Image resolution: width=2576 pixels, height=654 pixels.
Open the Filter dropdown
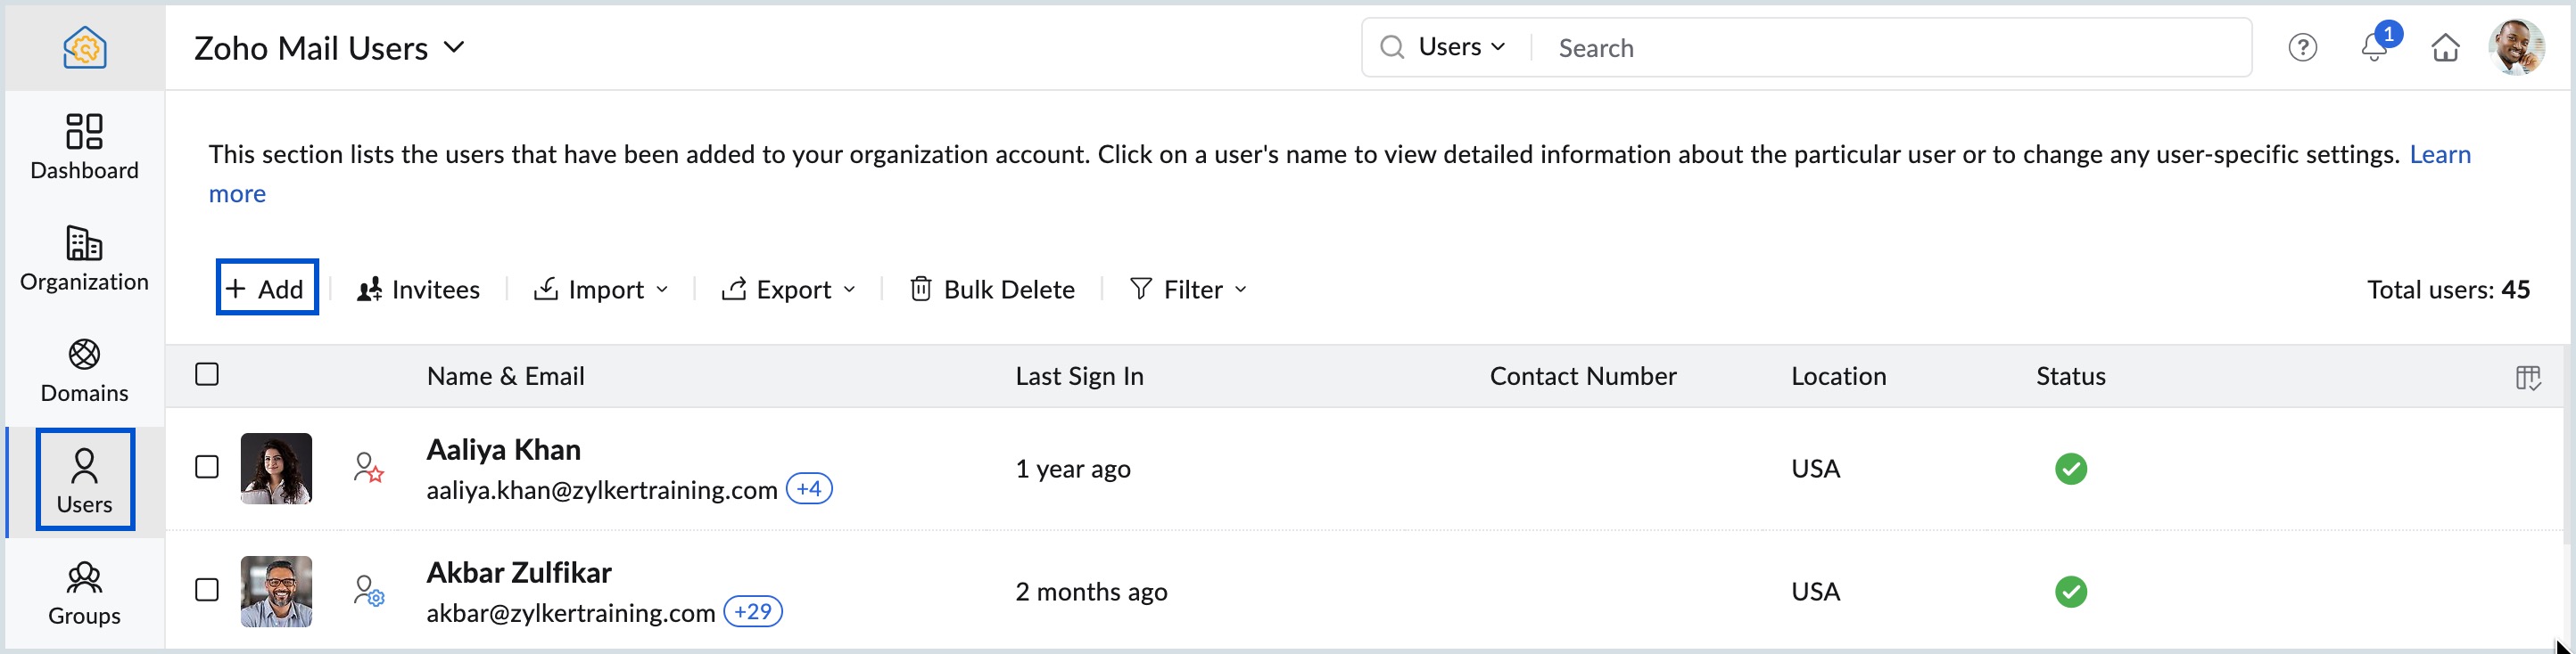coord(1189,290)
